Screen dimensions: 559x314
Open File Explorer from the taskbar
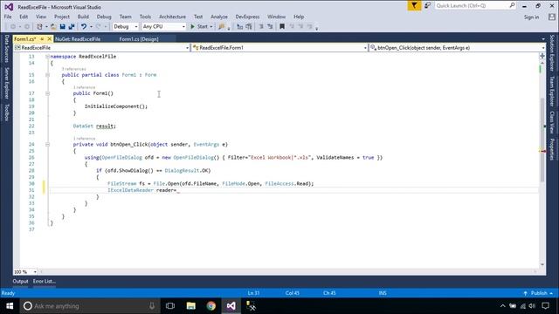click(x=190, y=306)
